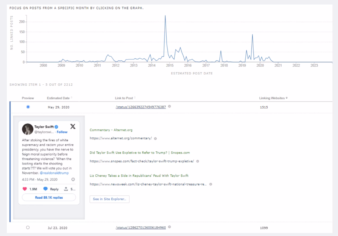The image size is (338, 236).
Task: Click the See in Site Explorer button
Action: (x=109, y=199)
